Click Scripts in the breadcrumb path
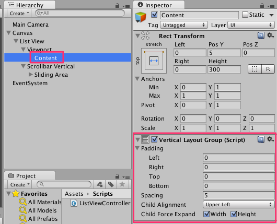277x224 pixels. click(103, 194)
